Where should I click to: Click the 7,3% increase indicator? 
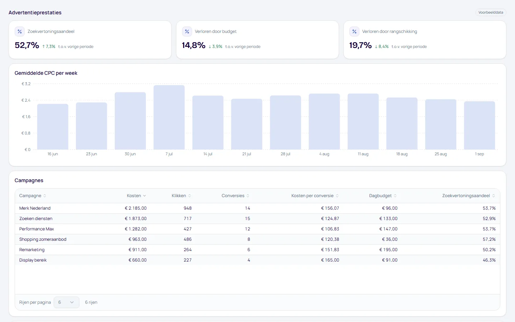[49, 47]
